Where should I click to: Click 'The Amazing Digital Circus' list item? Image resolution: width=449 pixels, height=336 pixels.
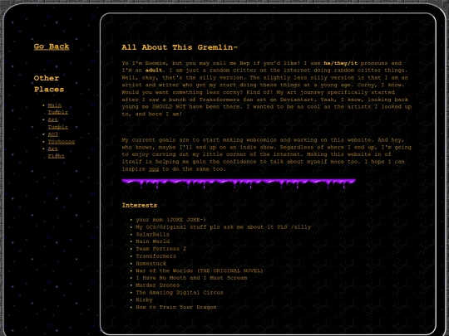(180, 293)
